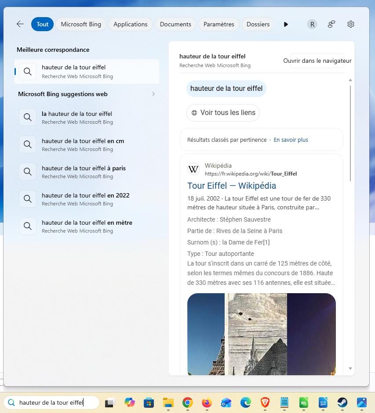Image resolution: width=375 pixels, height=413 pixels.
Task: Click the taskbar search input field
Action: (x=51, y=402)
